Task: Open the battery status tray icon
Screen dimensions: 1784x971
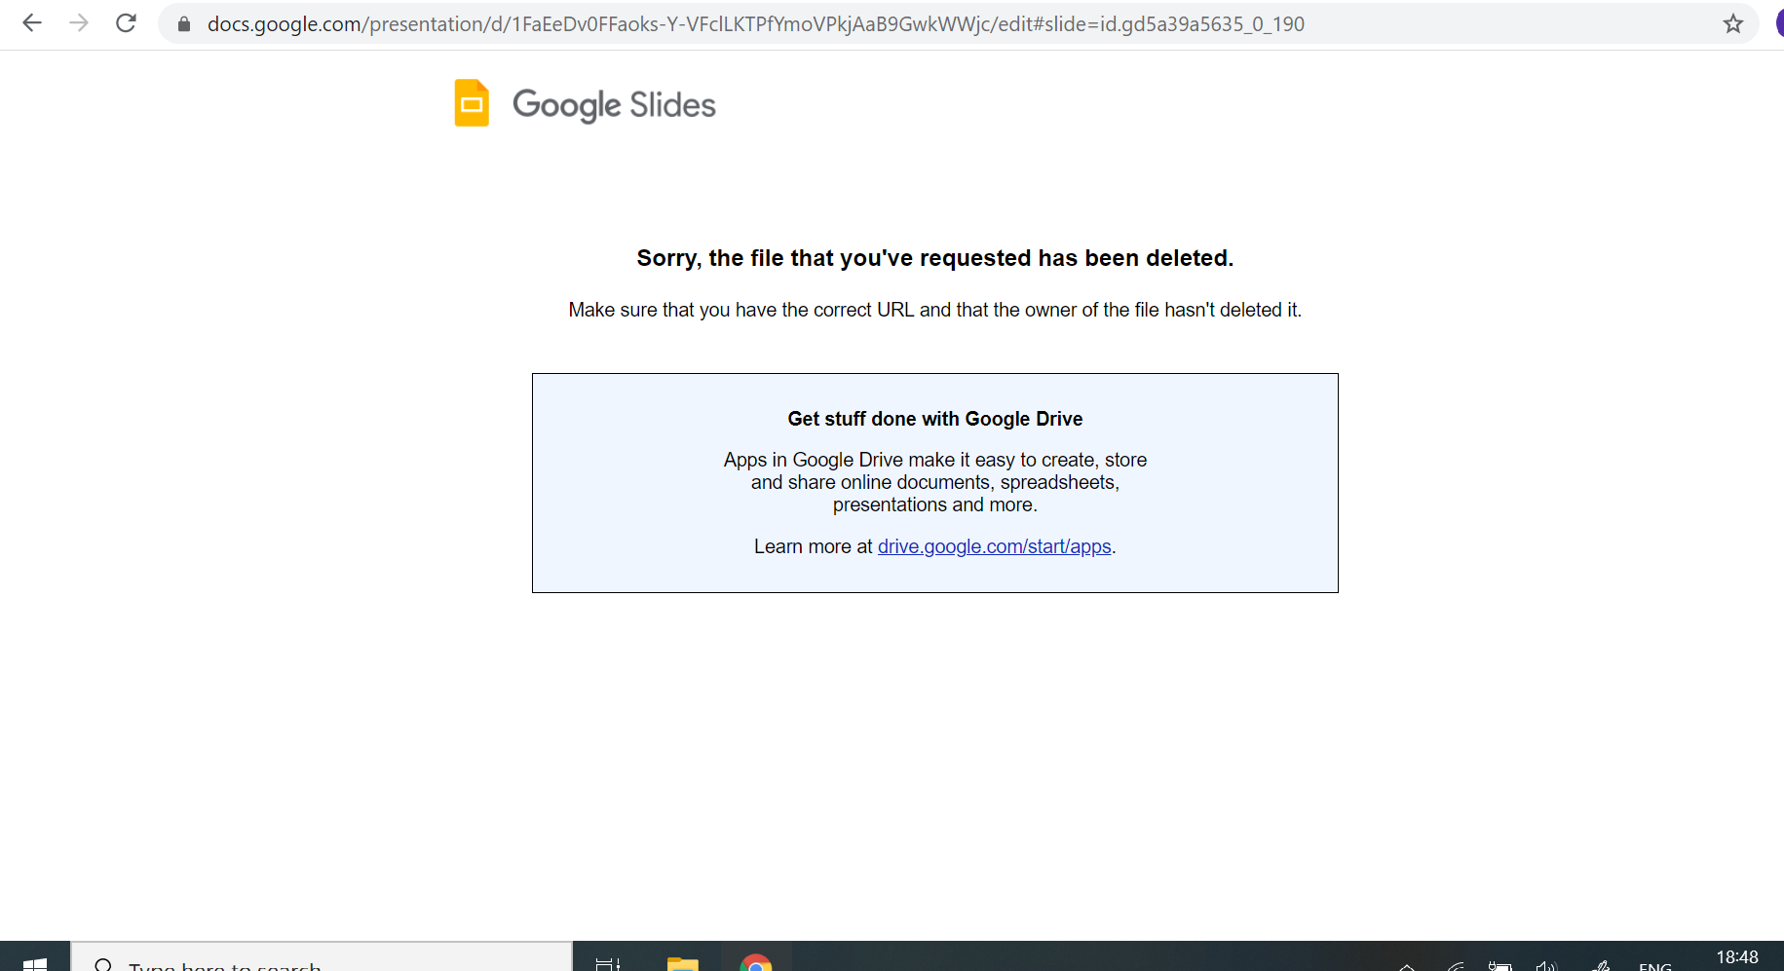Action: [x=1499, y=965]
